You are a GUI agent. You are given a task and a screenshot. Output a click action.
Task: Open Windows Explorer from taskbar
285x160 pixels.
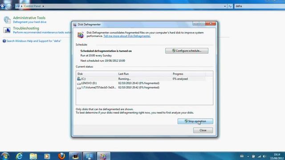(x=33, y=156)
